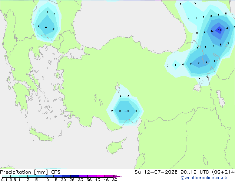Image resolution: width=235 pixels, height=181 pixels.
Task: Click the '4' value at the Bulgaria precipitation center
Action: tap(46, 27)
